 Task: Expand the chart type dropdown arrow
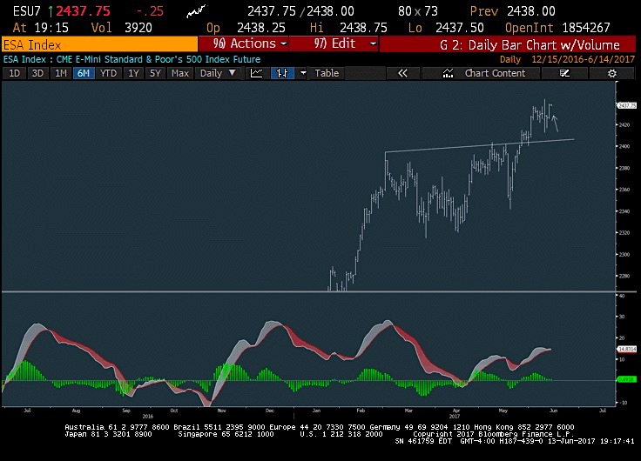(303, 73)
